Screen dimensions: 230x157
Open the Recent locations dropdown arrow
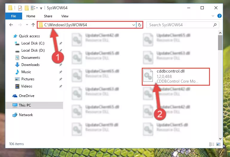point(27,25)
